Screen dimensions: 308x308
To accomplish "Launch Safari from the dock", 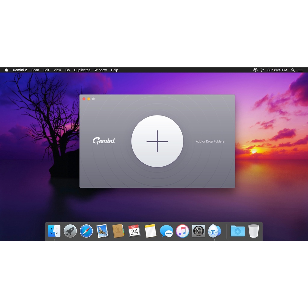I will [86, 231].
